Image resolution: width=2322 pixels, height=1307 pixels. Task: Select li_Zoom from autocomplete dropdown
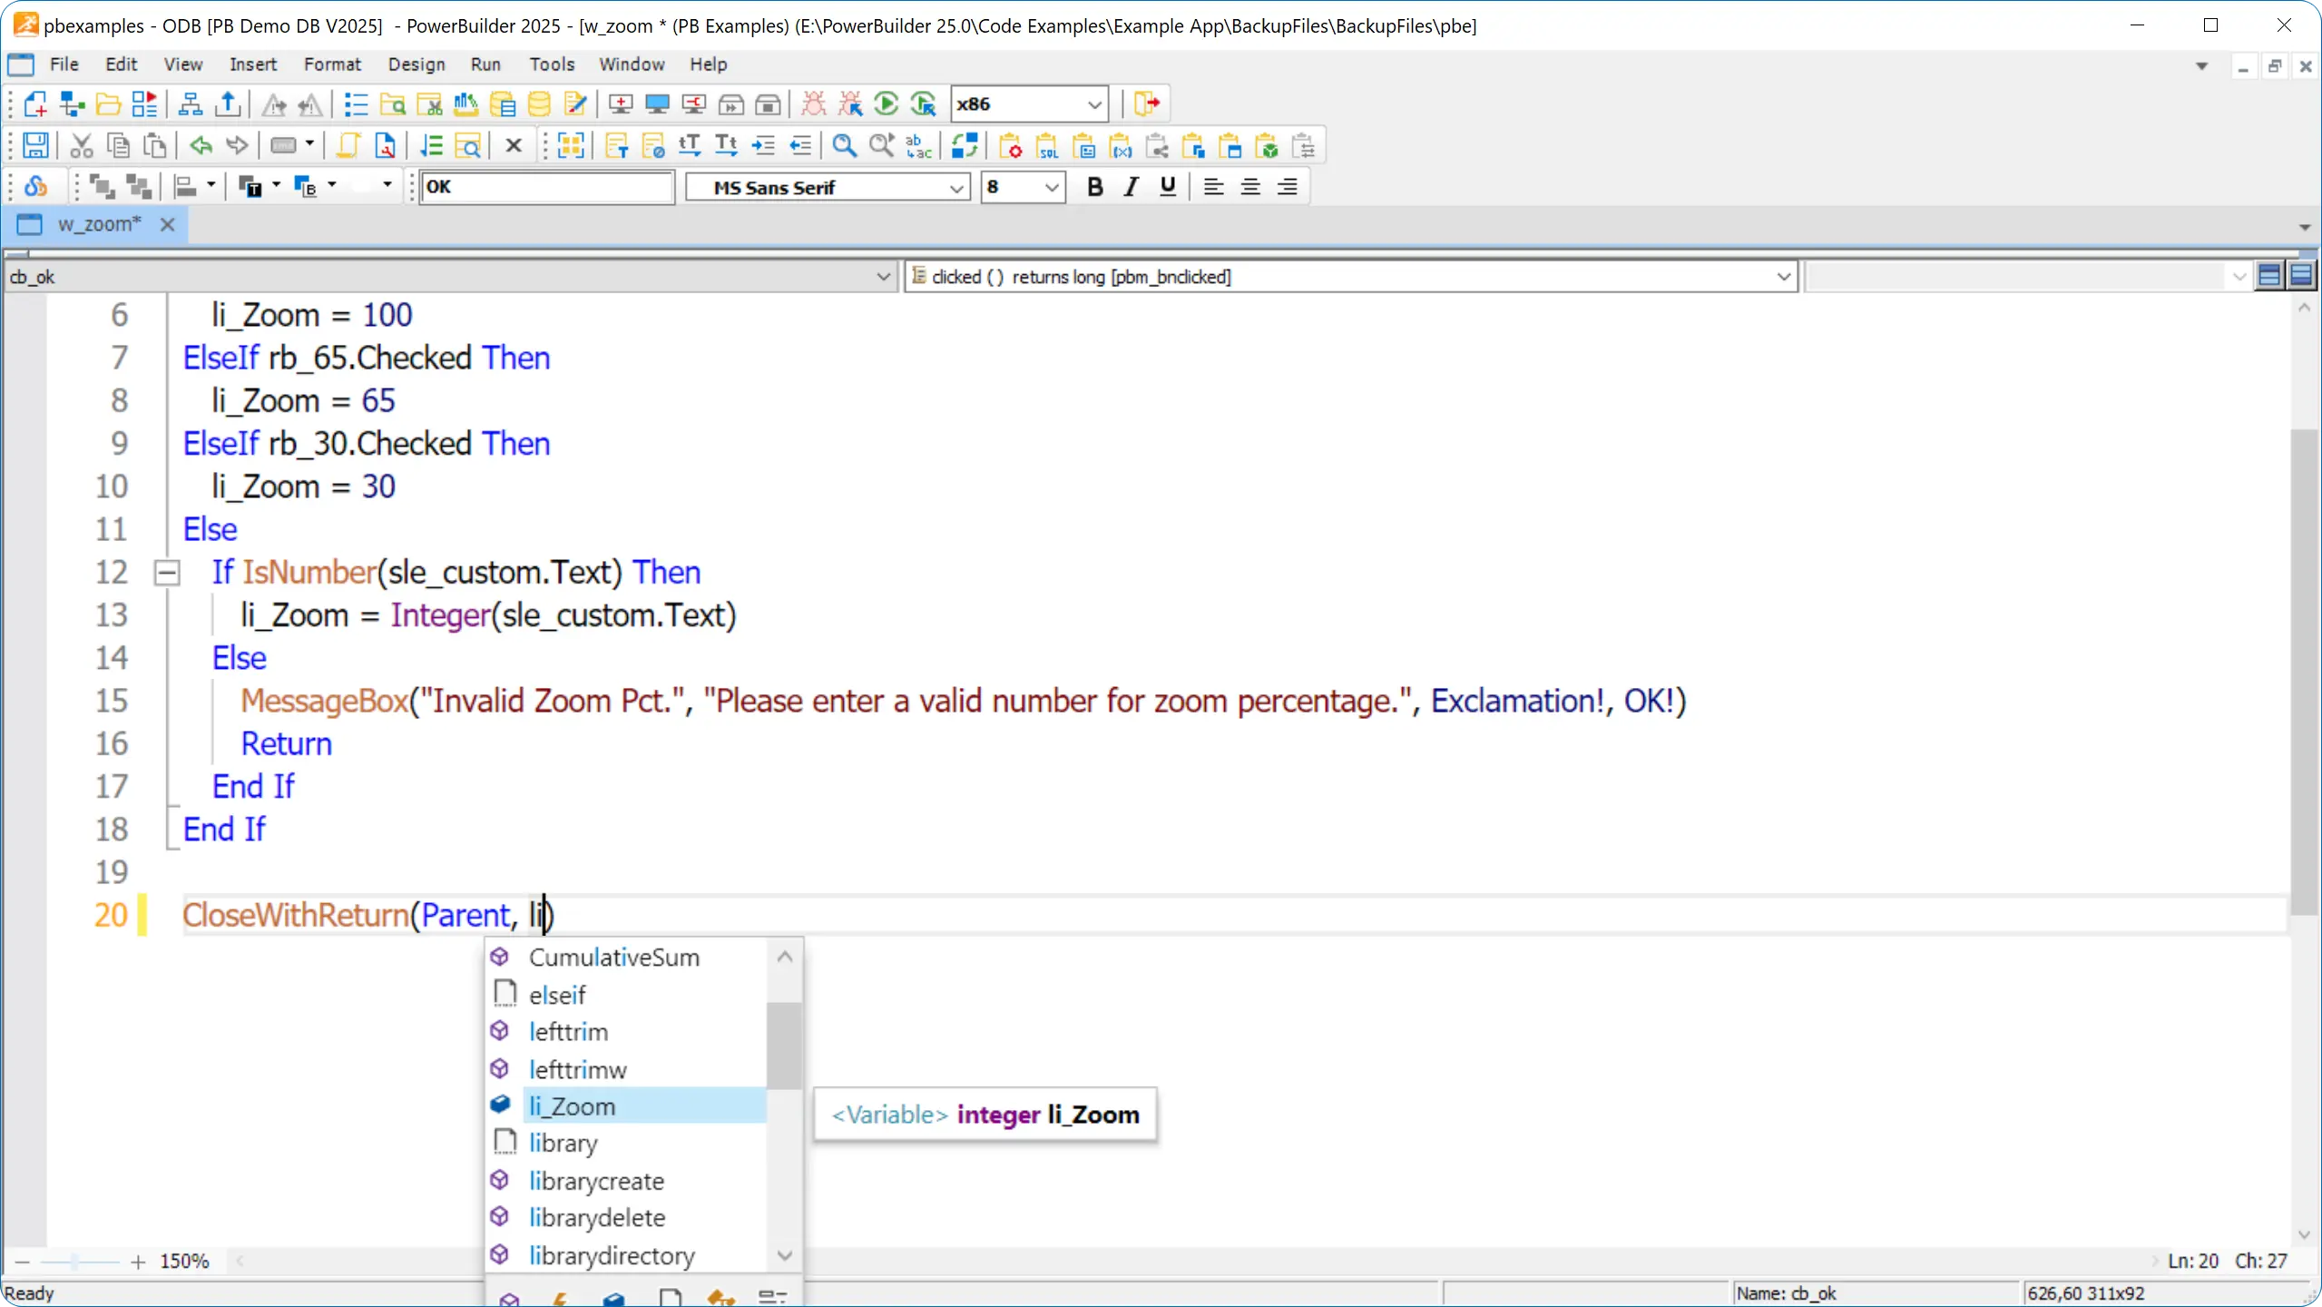tap(571, 1106)
